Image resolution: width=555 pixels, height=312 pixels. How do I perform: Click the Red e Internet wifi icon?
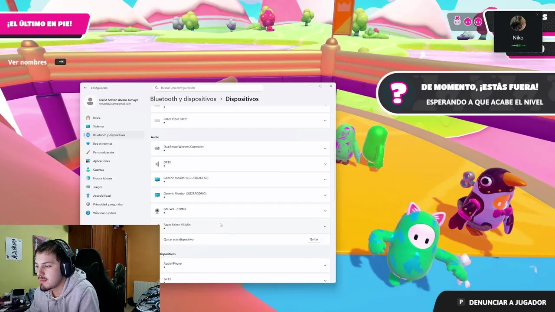pos(88,143)
